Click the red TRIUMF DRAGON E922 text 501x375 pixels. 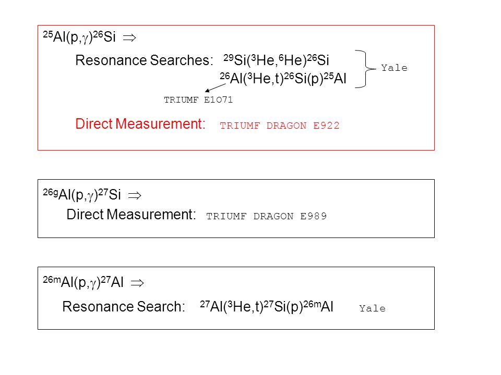[x=280, y=126]
